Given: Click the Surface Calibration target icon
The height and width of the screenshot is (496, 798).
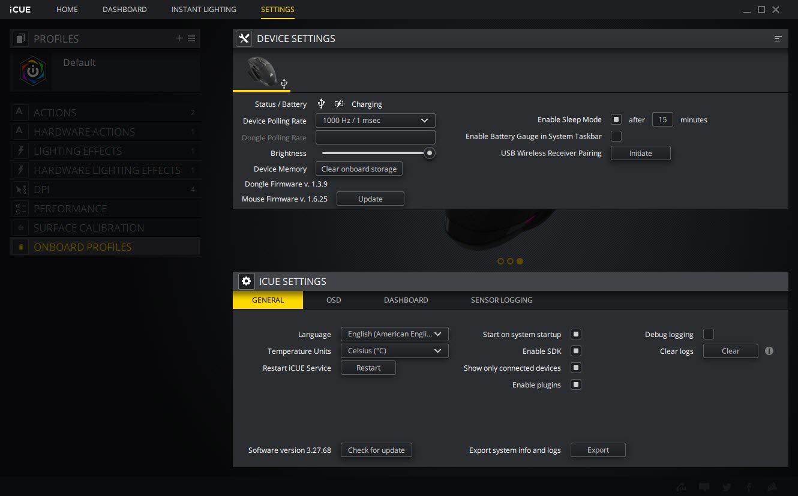Looking at the screenshot, I should 20,227.
